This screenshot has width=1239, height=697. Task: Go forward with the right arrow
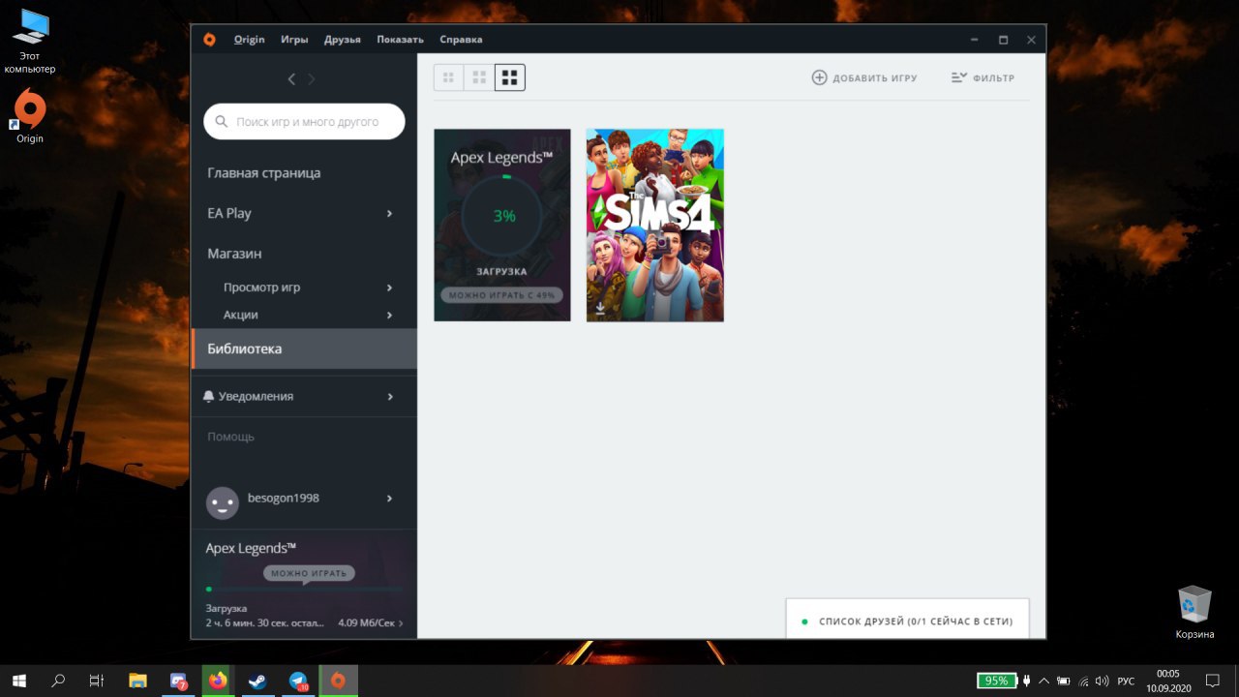pyautogui.click(x=311, y=79)
